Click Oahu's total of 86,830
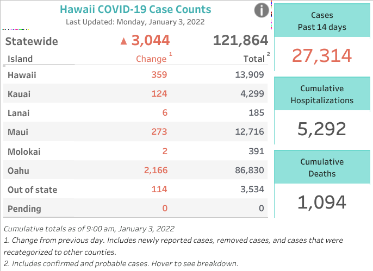Viewport: 373px width, 271px height. coord(249,170)
